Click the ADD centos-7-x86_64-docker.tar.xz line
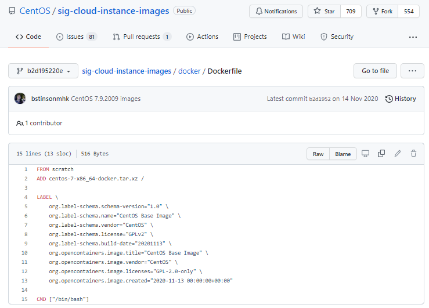This screenshot has height=308, width=429. [x=91, y=179]
